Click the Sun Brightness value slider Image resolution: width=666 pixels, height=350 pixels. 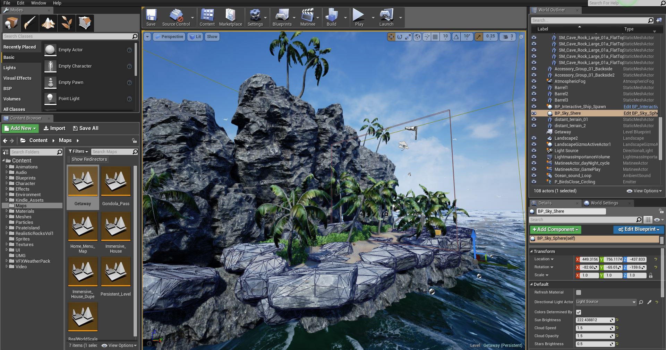coord(595,320)
